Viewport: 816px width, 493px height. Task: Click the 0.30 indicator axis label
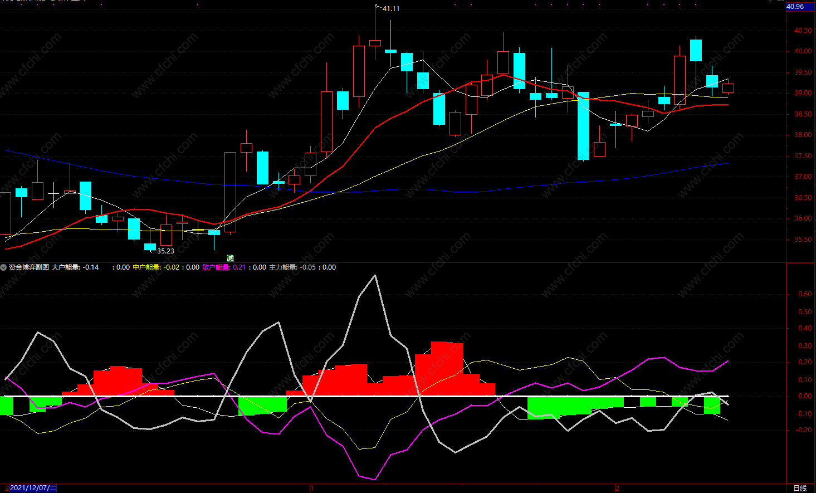805,346
